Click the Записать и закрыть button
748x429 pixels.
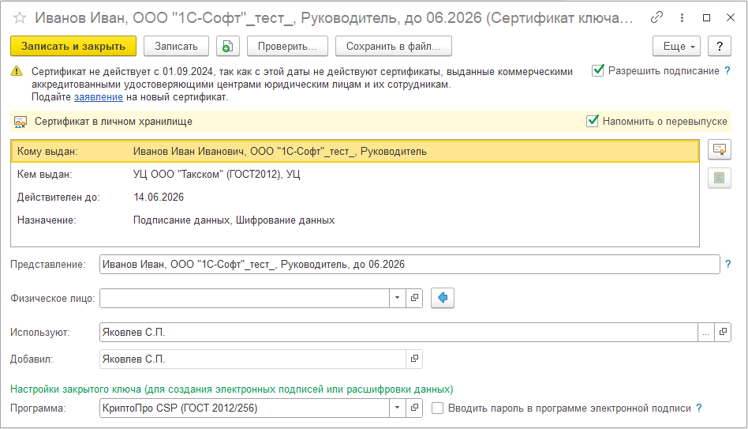[x=73, y=47]
